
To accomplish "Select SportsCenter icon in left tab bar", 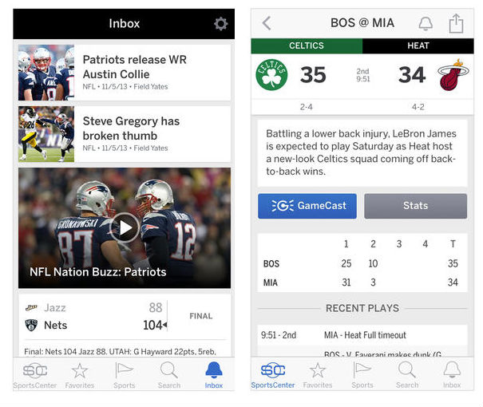I will tap(35, 376).
